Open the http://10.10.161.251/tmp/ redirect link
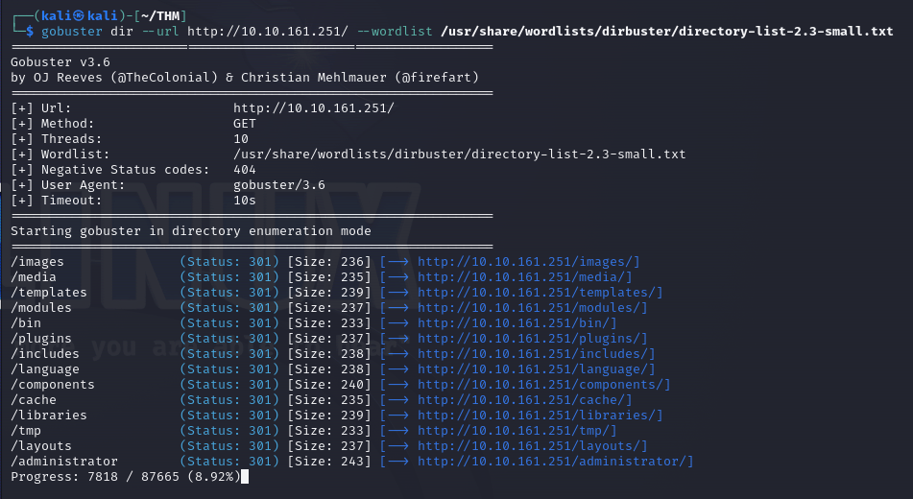The width and height of the screenshot is (913, 499). (515, 430)
